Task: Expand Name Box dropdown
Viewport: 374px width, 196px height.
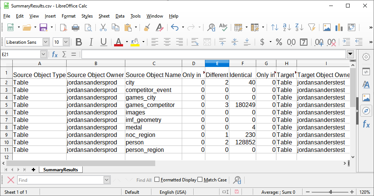Action: (43, 55)
